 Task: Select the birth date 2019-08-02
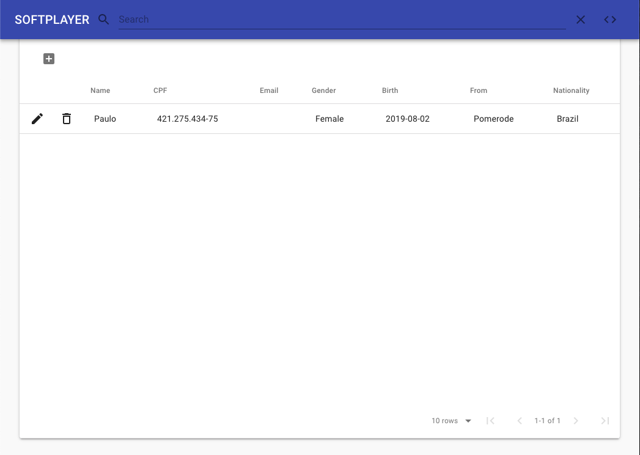(x=407, y=119)
